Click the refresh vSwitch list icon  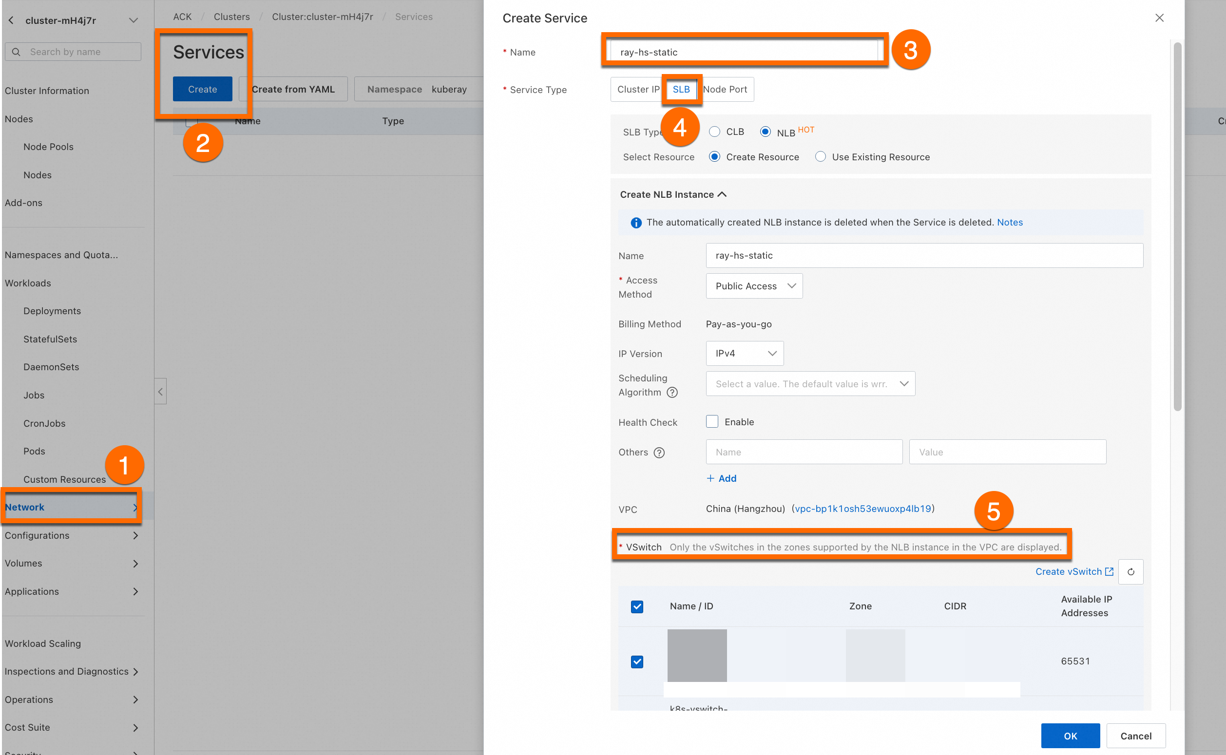tap(1130, 572)
